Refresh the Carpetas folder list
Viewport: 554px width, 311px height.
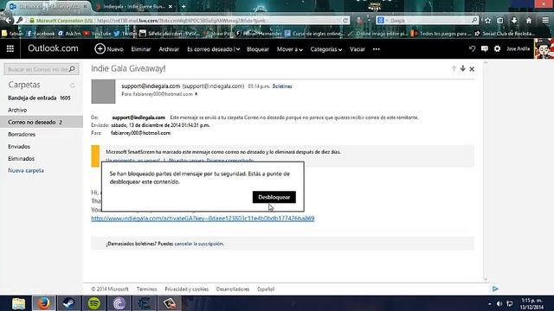pyautogui.click(x=73, y=86)
